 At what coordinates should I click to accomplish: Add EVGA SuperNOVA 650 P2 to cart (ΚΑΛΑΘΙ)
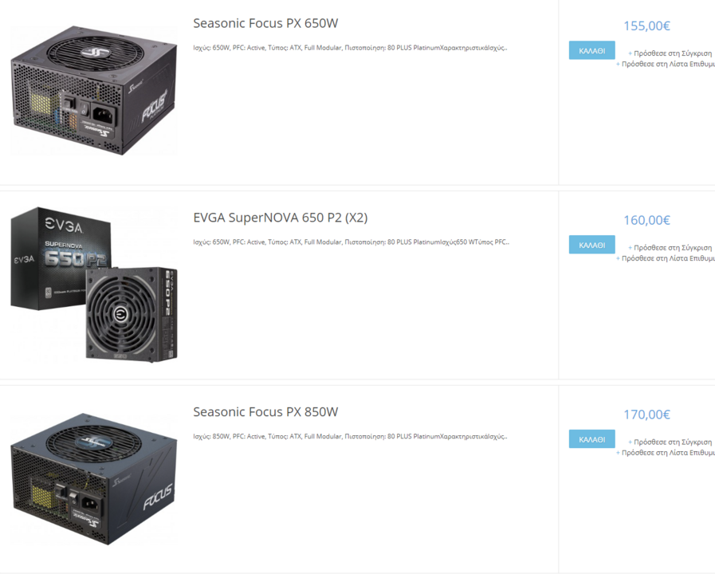(x=592, y=245)
